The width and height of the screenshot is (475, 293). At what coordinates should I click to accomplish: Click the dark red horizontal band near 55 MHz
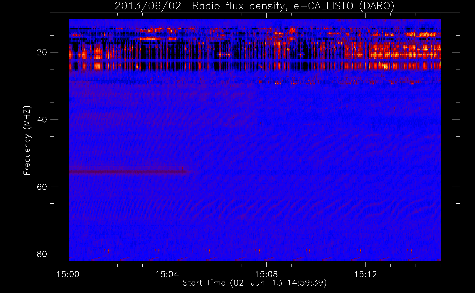click(x=131, y=172)
